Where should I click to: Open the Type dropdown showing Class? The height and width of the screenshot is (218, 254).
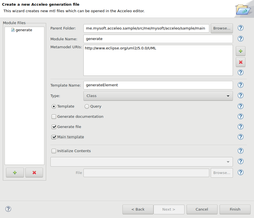point(158,96)
